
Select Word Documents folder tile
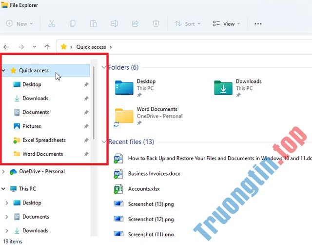pyautogui.click(x=148, y=116)
